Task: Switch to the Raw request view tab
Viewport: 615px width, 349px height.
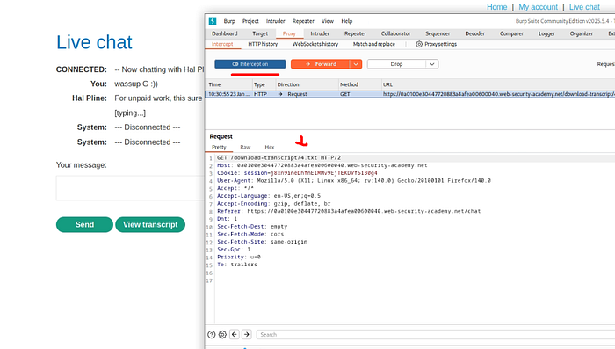Action: tap(245, 147)
